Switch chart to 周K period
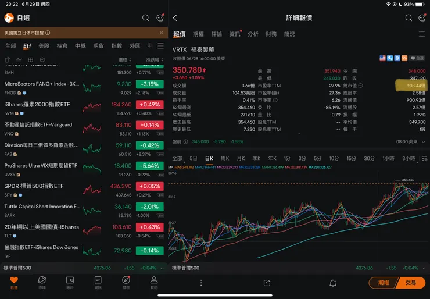 pos(225,158)
